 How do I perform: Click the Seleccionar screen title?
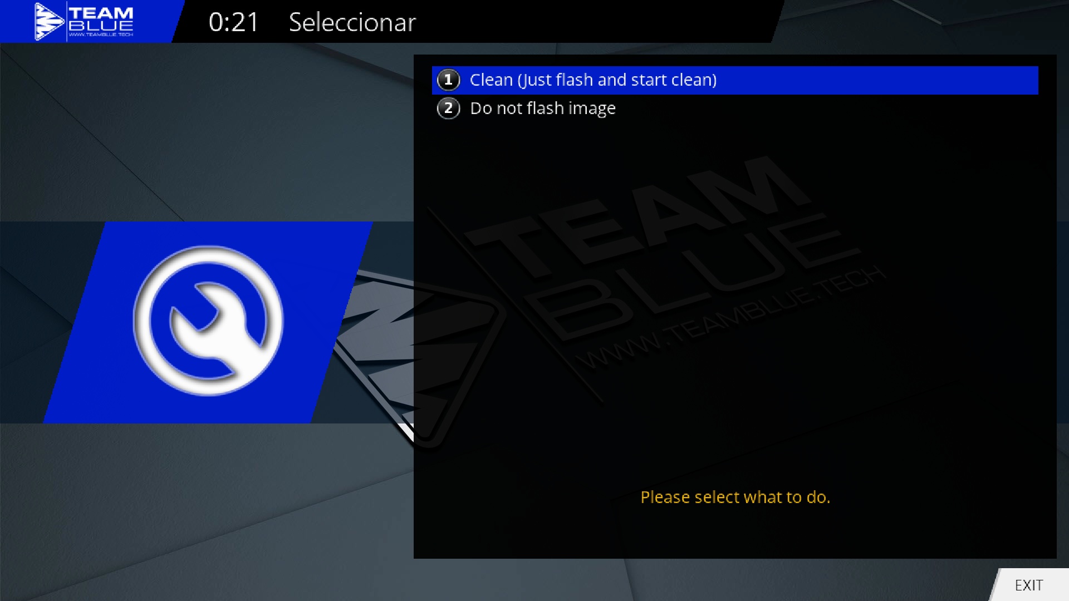click(352, 23)
